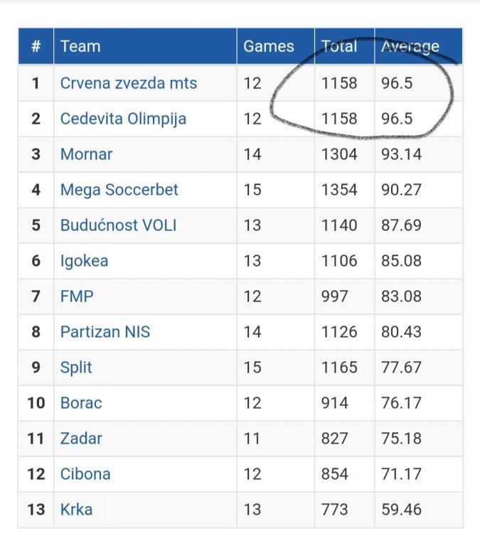
Task: Sort by the Team column header
Action: [x=80, y=47]
